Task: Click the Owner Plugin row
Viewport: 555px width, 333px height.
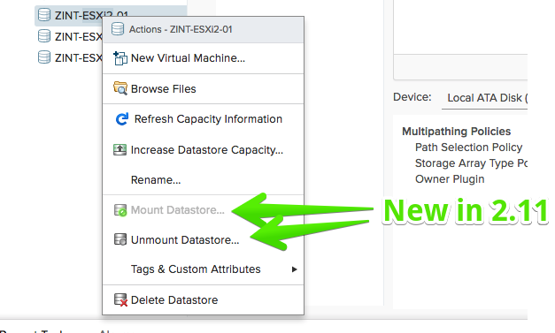Action: (x=450, y=179)
